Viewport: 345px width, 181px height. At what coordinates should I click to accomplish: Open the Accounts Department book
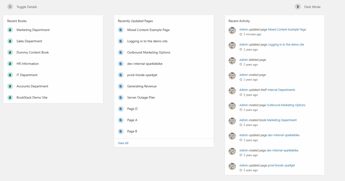(x=32, y=86)
